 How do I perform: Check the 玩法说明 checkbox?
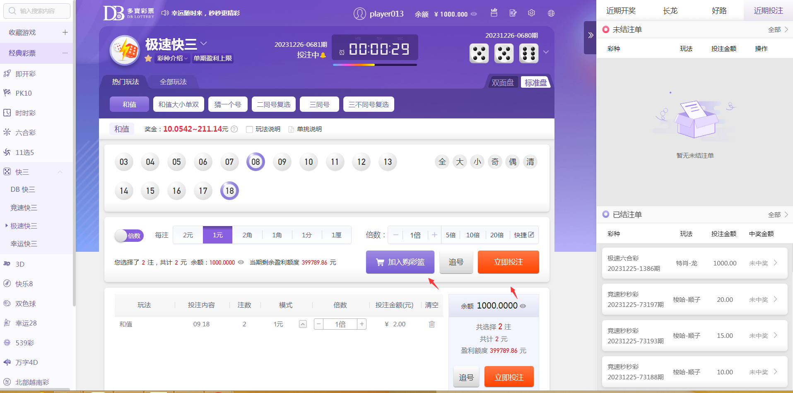click(x=249, y=129)
